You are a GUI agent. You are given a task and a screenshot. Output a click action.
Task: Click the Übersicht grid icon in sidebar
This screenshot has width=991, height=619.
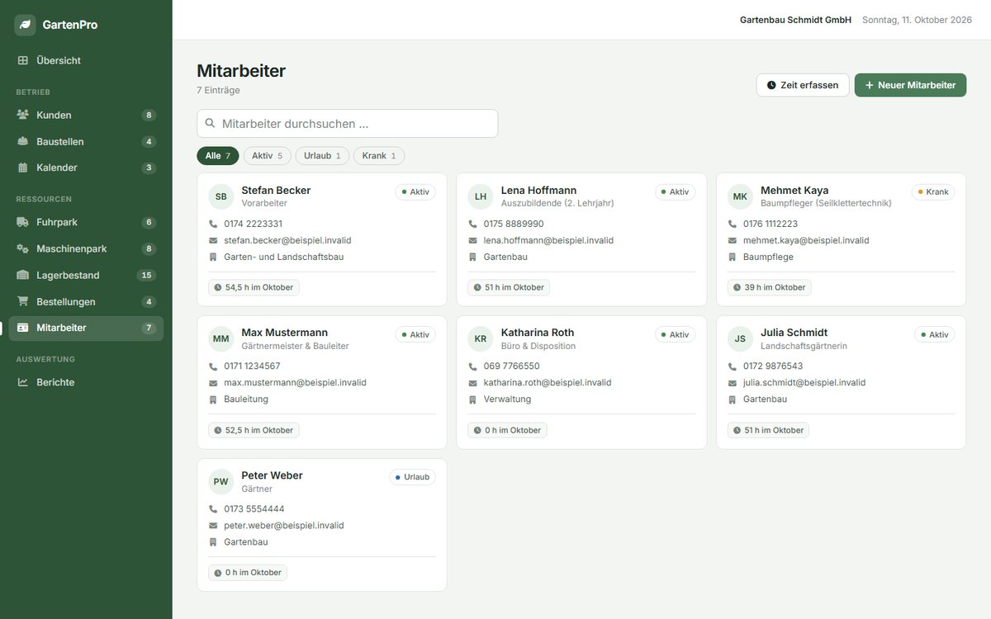tap(23, 60)
